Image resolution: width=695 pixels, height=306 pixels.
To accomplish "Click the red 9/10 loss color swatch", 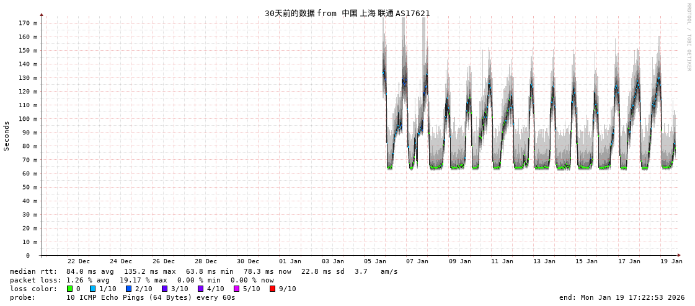I will tap(272, 289).
